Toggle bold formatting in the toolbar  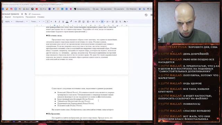pos(55,22)
